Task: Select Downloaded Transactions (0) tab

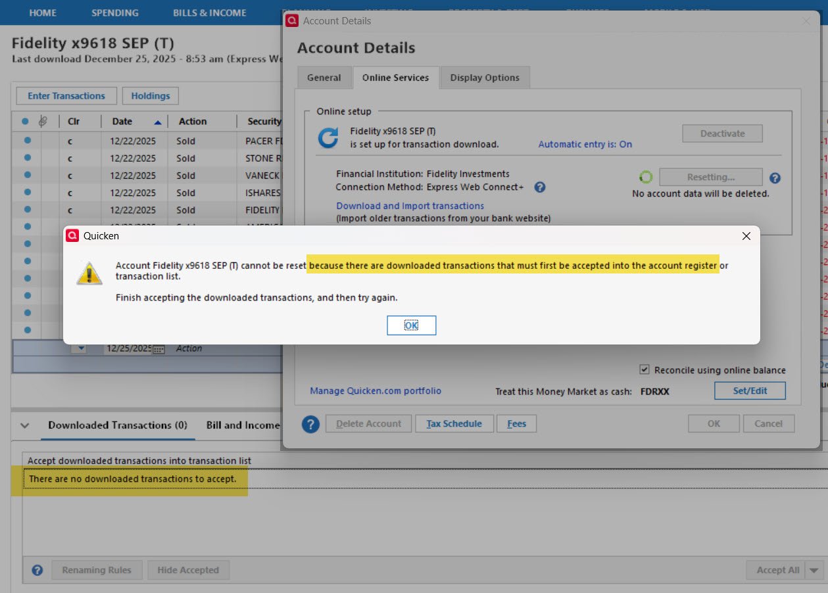Action: point(118,425)
